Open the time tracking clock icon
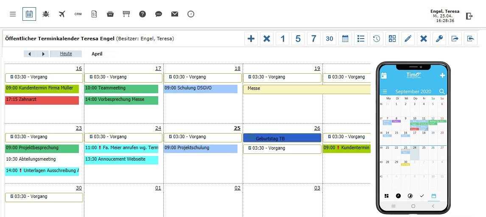Screen dimensions: 486x217 click(x=191, y=14)
